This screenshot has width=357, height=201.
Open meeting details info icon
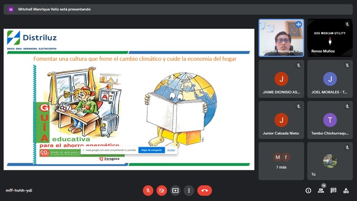(308, 190)
